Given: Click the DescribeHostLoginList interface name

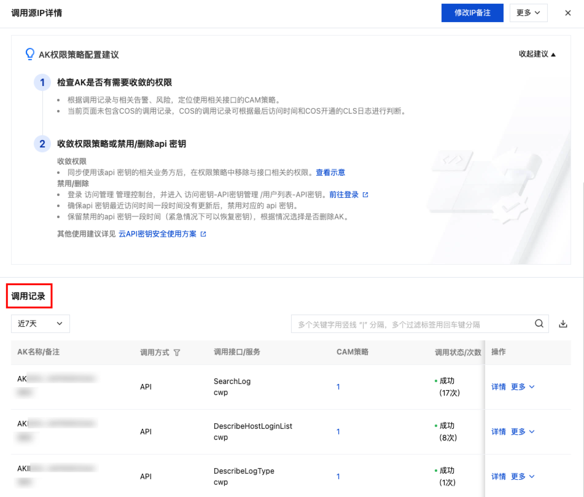Looking at the screenshot, I should tap(253, 426).
